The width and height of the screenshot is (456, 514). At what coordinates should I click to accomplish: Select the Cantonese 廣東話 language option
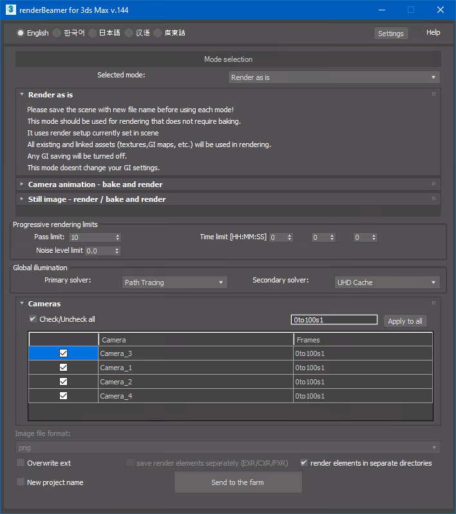point(158,33)
